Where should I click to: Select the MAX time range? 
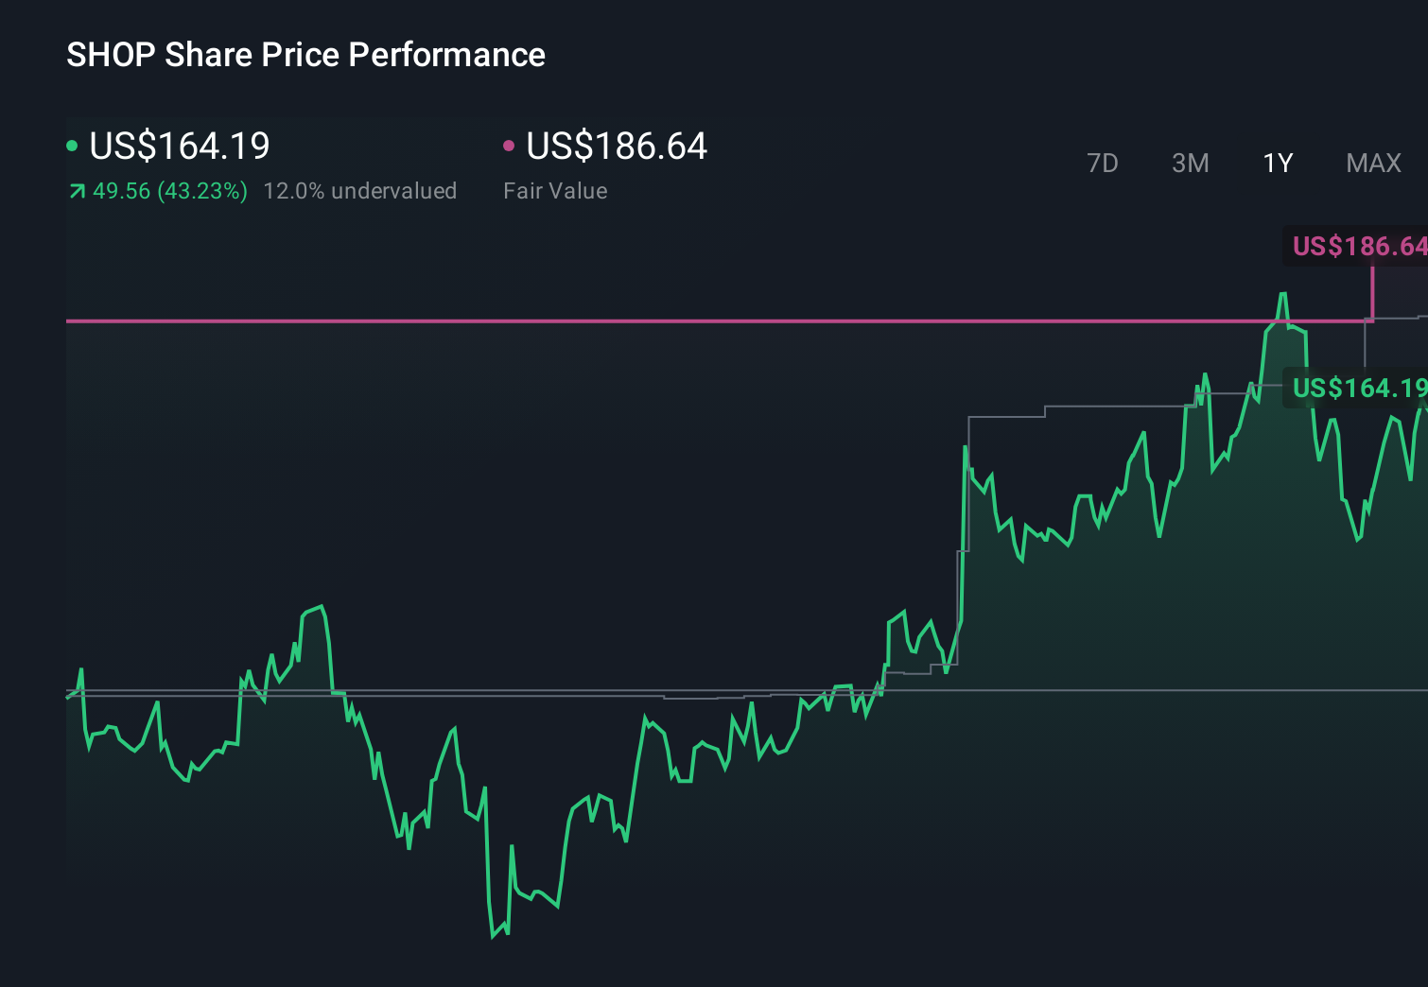(1372, 163)
